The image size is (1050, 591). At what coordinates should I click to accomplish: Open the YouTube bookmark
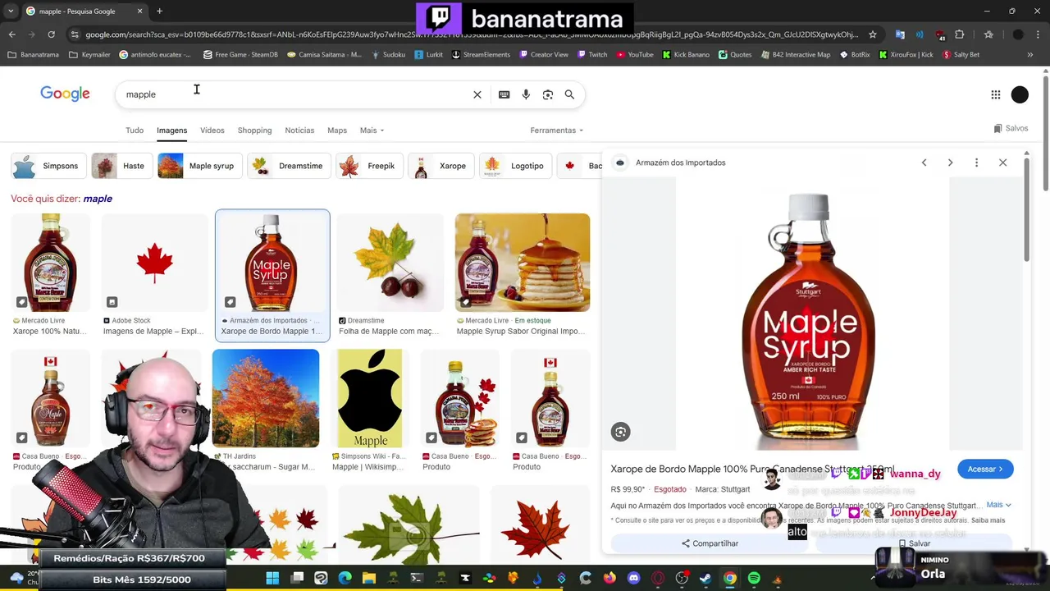[x=635, y=55]
